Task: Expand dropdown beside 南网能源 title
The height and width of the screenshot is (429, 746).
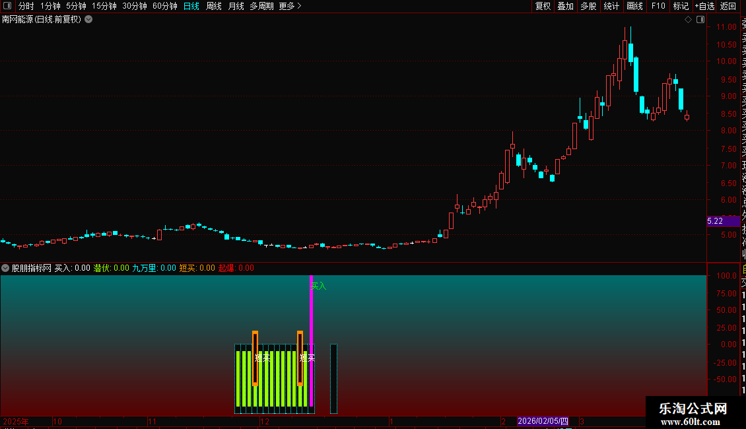Action: tap(88, 20)
